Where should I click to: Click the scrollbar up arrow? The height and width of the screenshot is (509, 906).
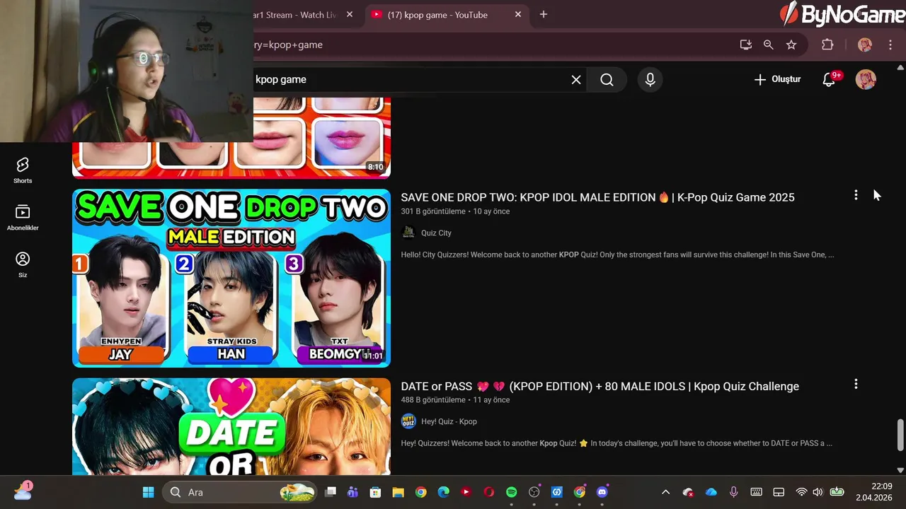[x=900, y=67]
